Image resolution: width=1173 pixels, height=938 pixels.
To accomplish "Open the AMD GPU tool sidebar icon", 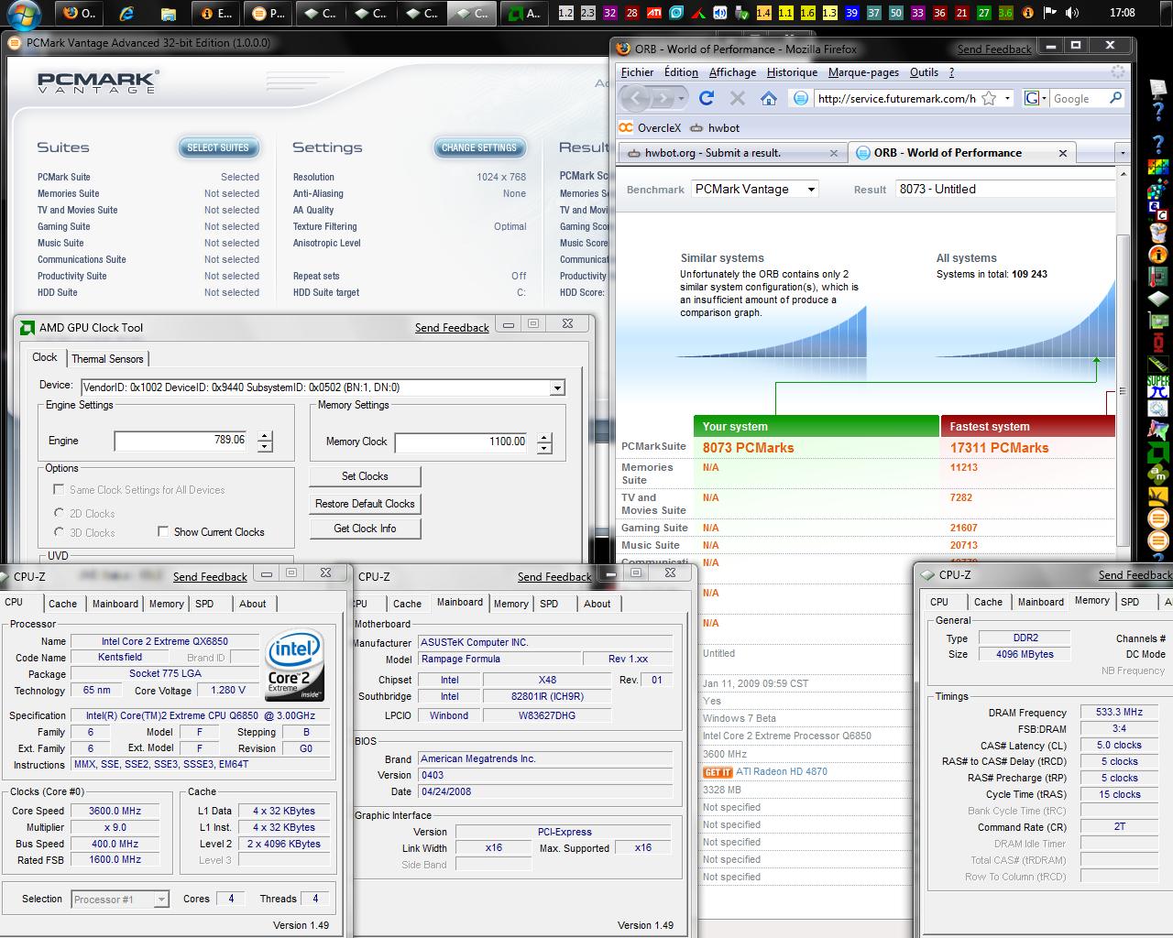I will click(1158, 453).
